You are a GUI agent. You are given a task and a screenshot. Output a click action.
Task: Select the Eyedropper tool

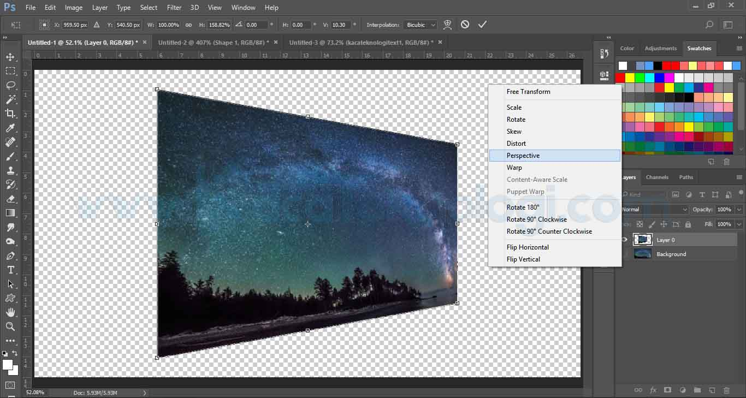[10, 128]
